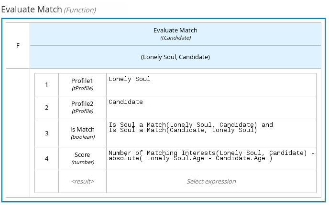Edit the (Lonely Soul, Candidate) parameters cell
Viewport: 329px width, 205px height.
(175, 57)
